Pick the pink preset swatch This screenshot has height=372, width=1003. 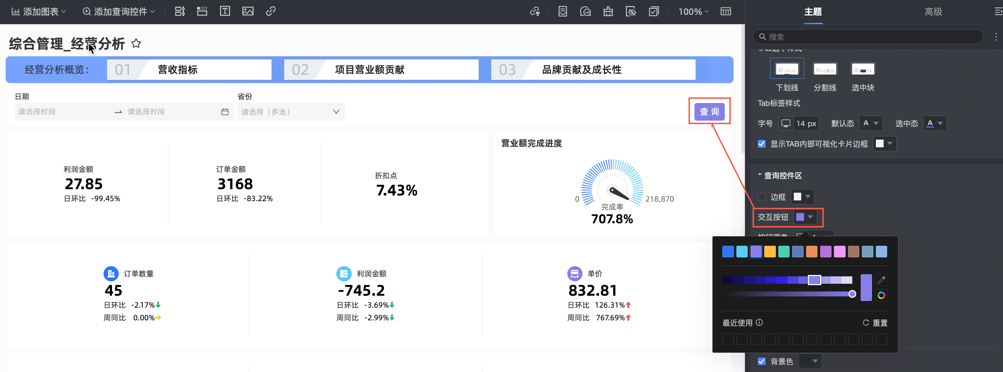(840, 251)
